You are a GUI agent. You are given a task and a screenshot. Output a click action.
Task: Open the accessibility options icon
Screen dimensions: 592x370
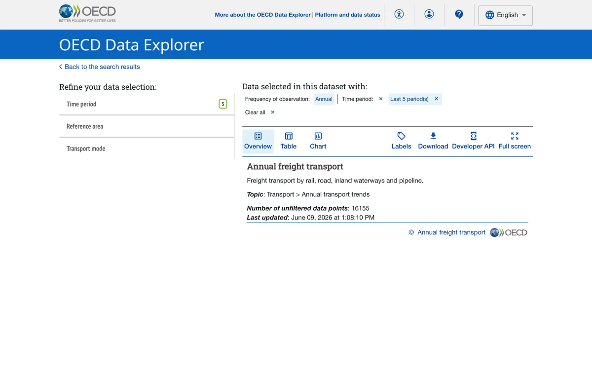(x=399, y=14)
